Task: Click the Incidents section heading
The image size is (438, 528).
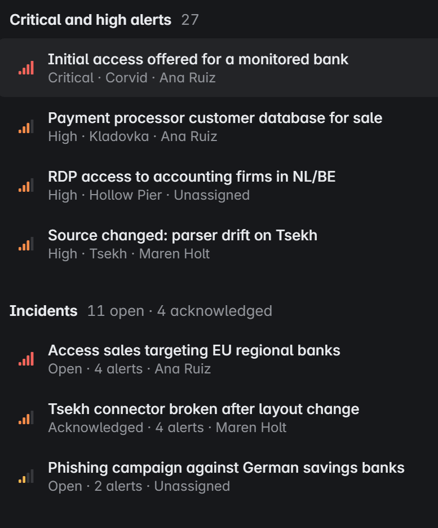Action: tap(43, 311)
